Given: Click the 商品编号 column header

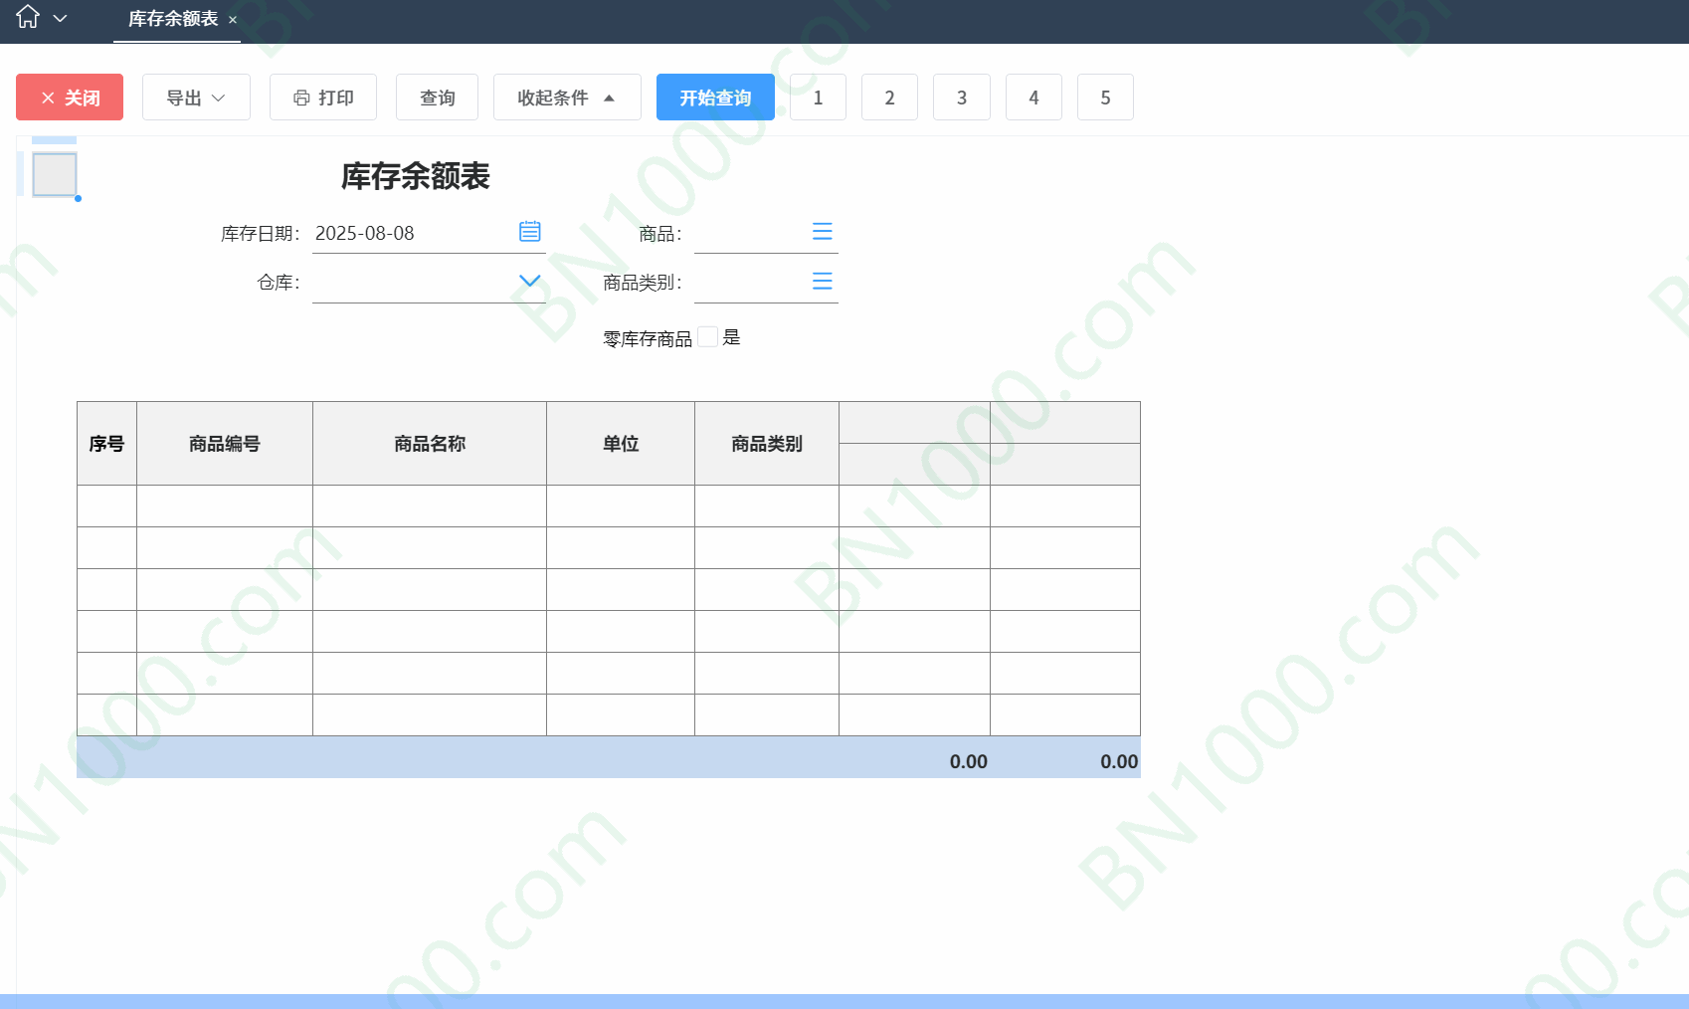Looking at the screenshot, I should (x=225, y=444).
